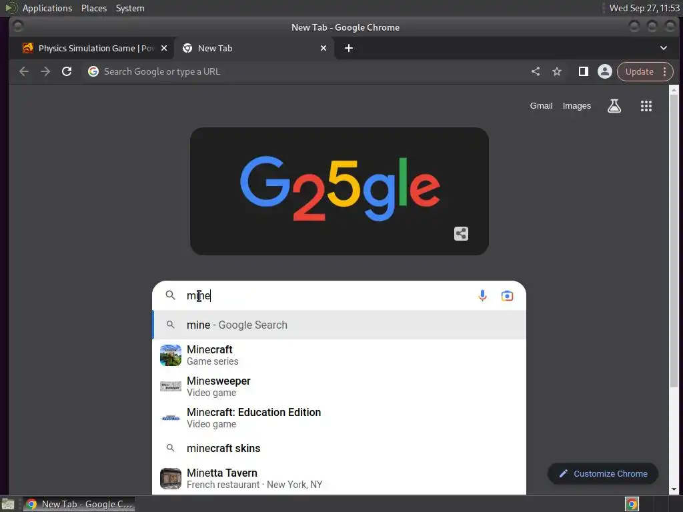Open the System menu
683x512 pixels.
tap(130, 8)
